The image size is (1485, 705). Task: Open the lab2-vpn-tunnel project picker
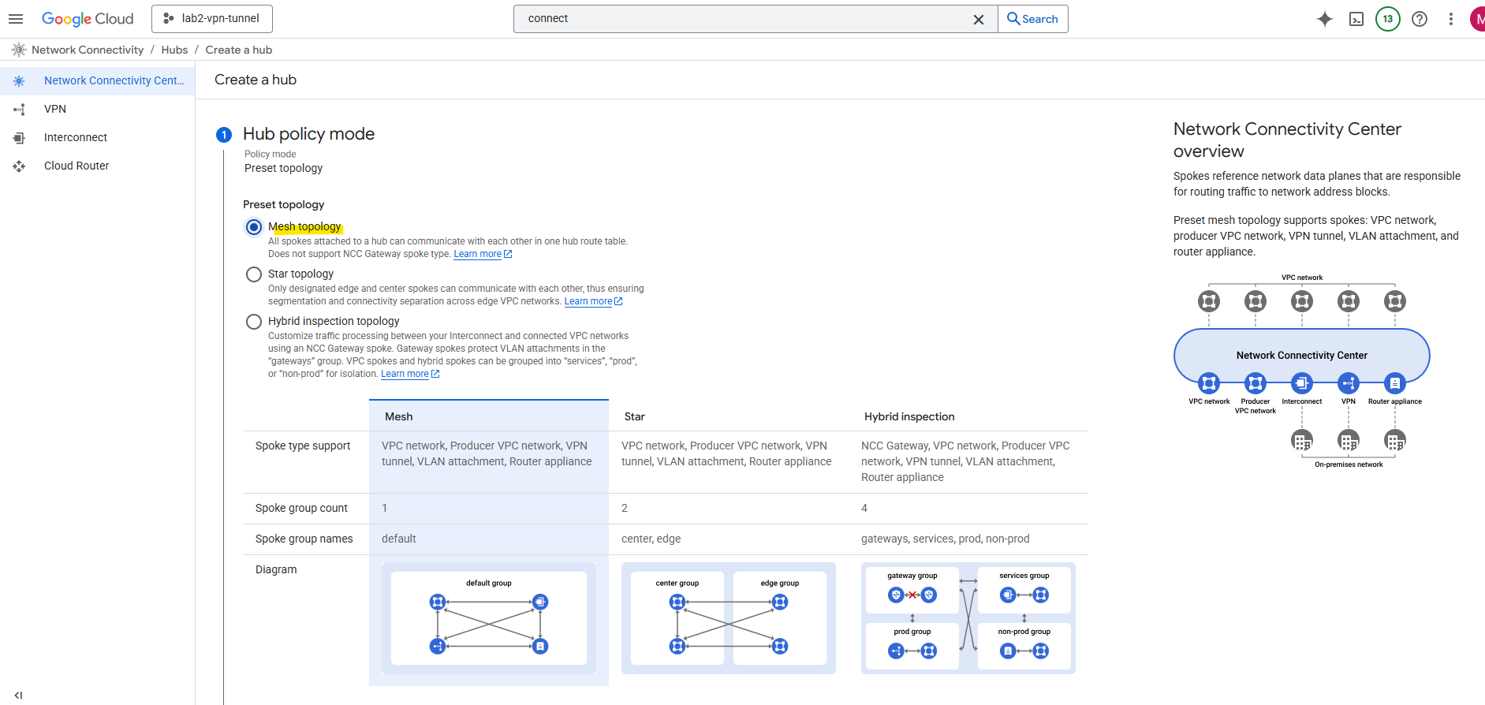[x=212, y=19]
